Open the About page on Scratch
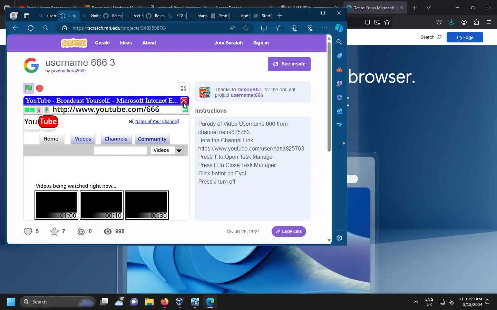 pos(149,43)
